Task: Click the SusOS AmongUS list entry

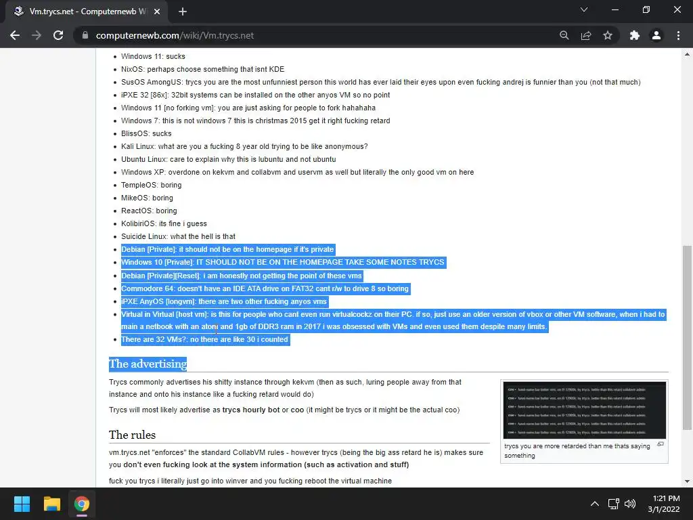Action: pos(381,82)
